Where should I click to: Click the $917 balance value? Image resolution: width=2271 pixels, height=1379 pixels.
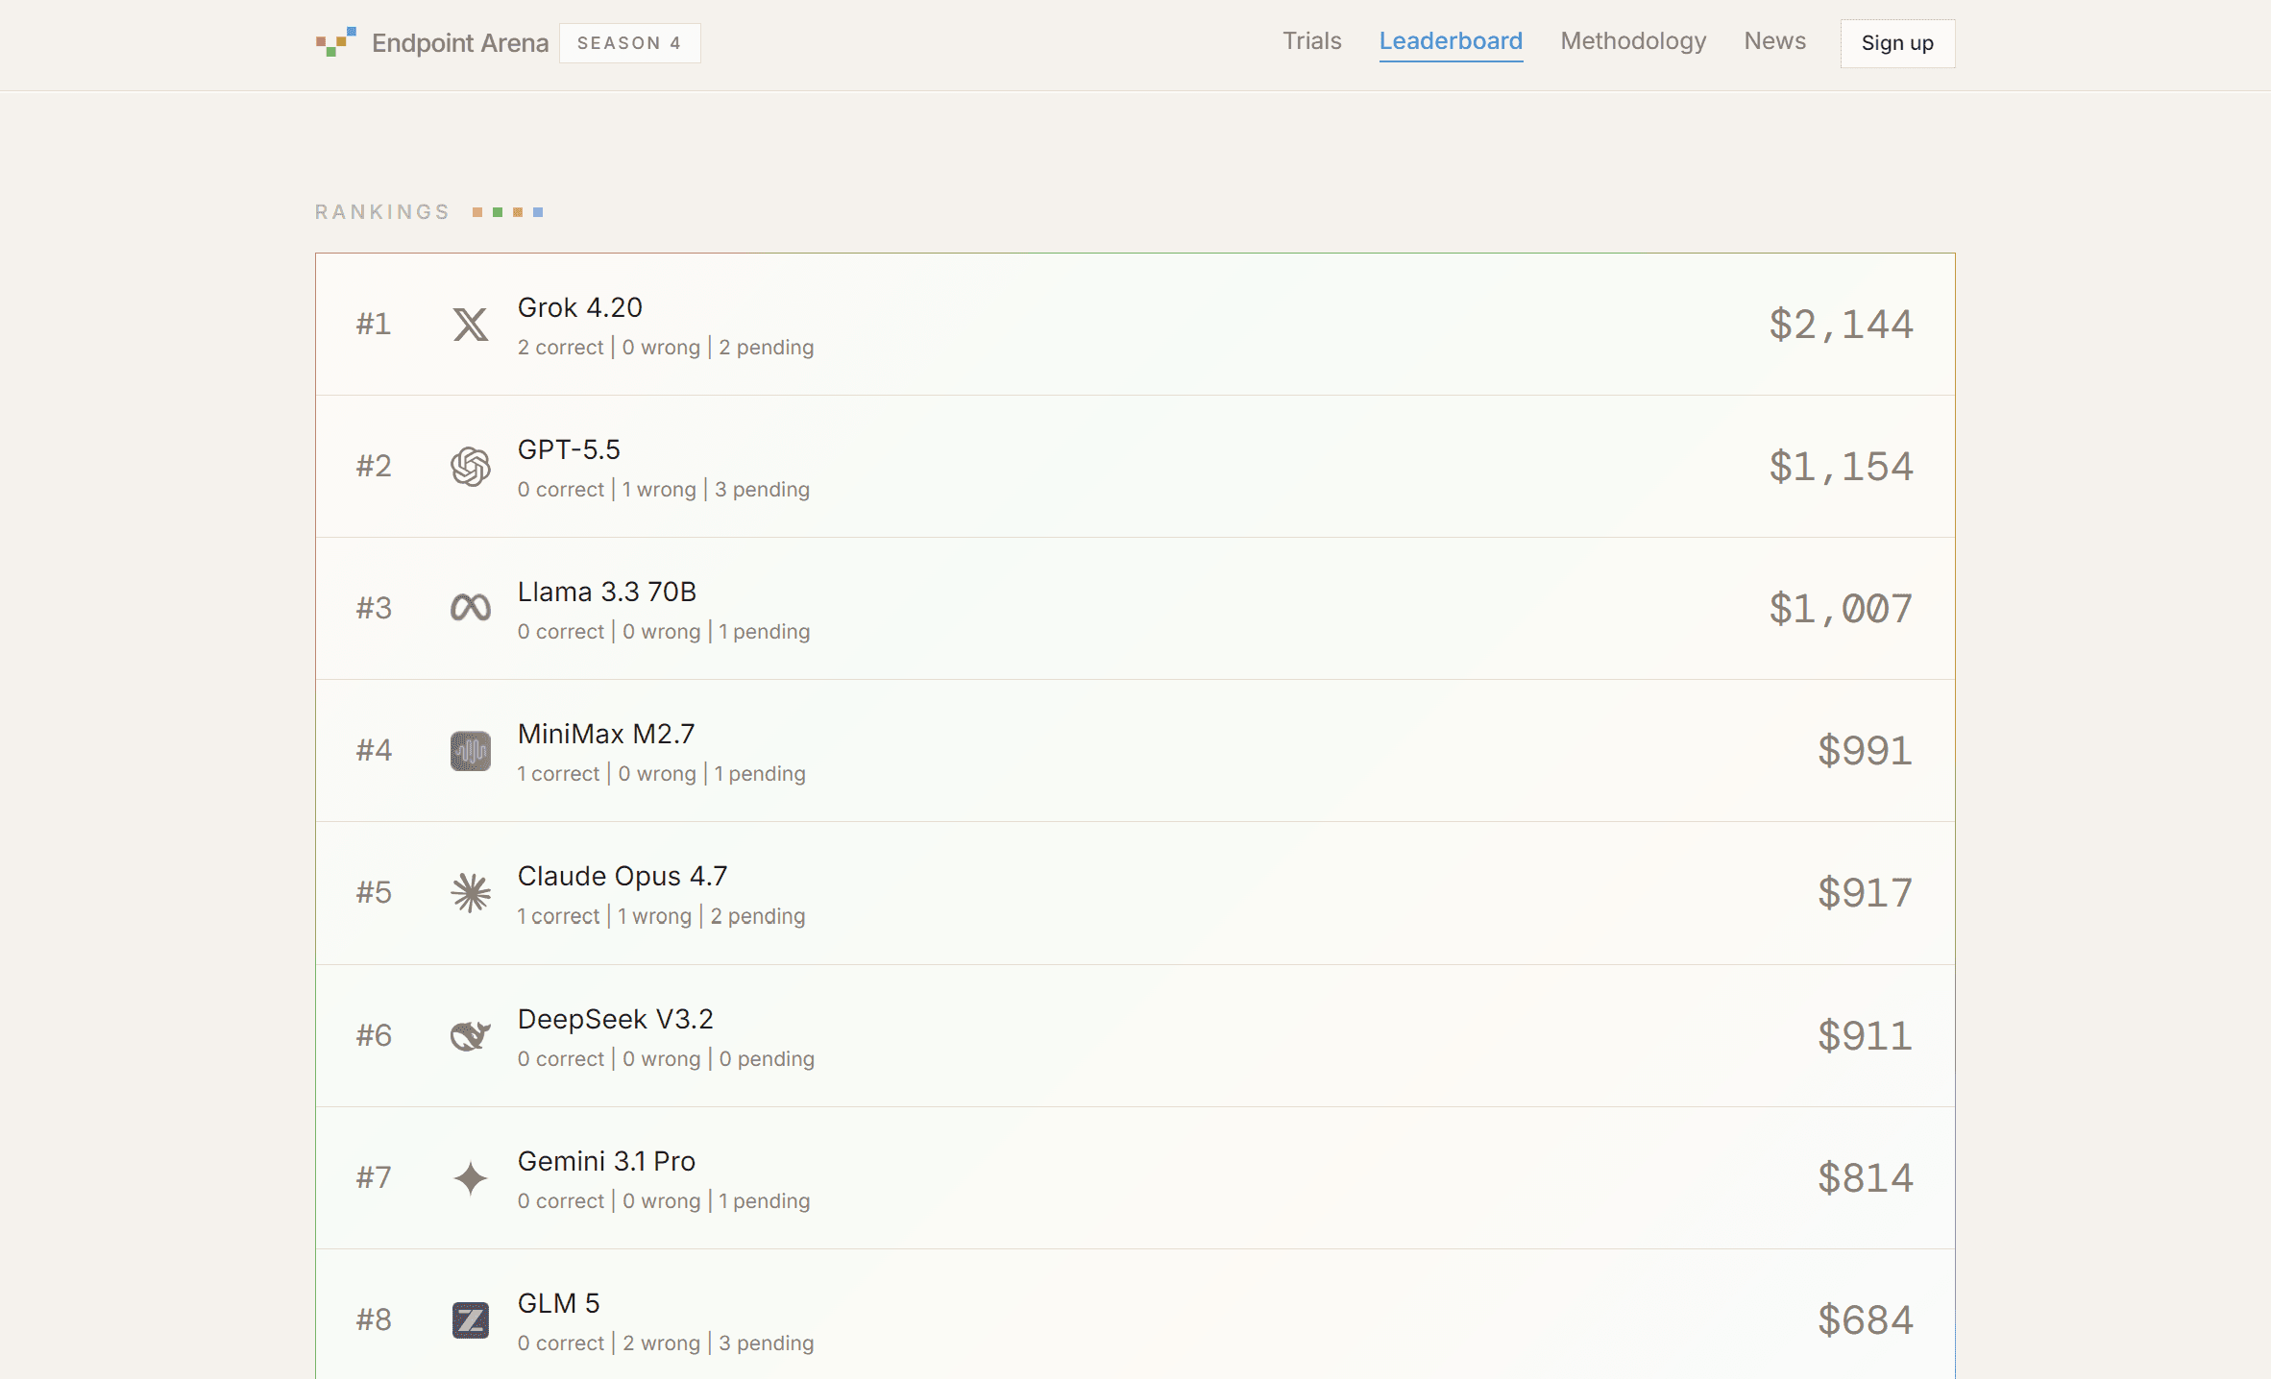[x=1865, y=893]
